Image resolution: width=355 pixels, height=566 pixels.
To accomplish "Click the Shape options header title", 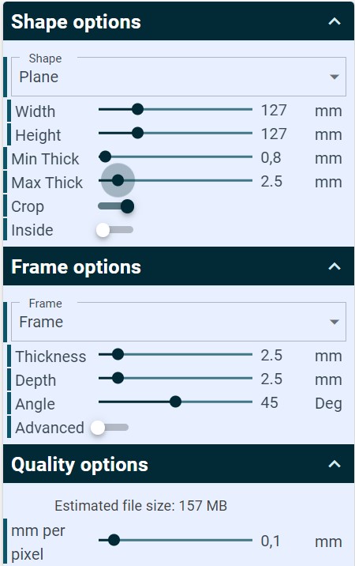I will (76, 21).
